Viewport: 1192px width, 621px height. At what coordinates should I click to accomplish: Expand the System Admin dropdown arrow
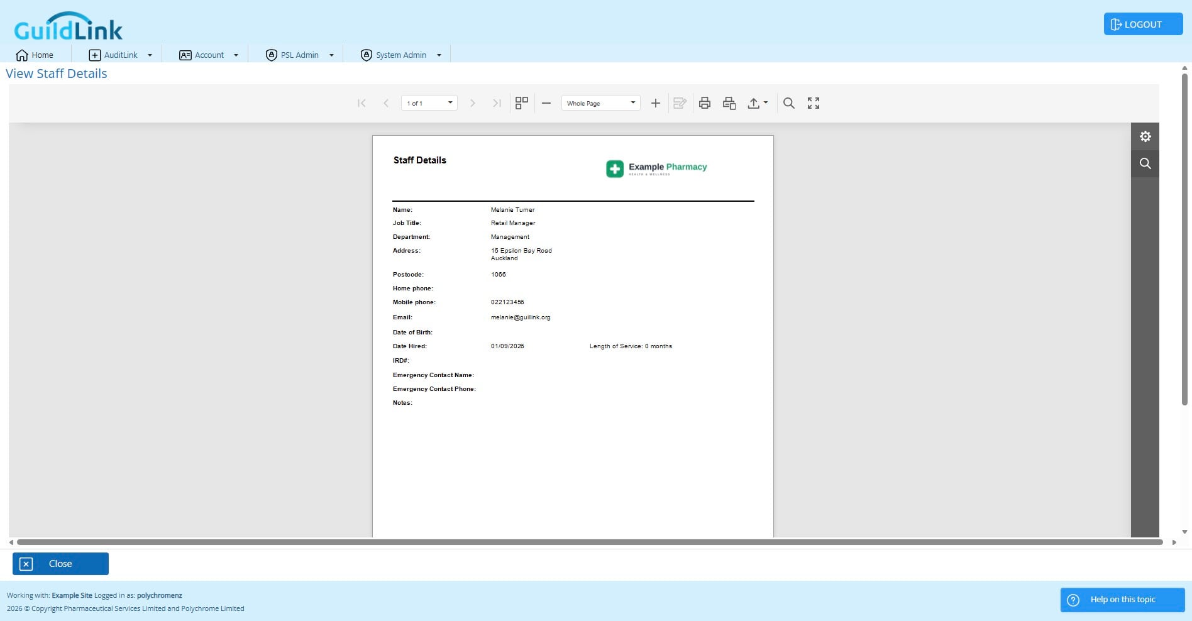pos(439,55)
